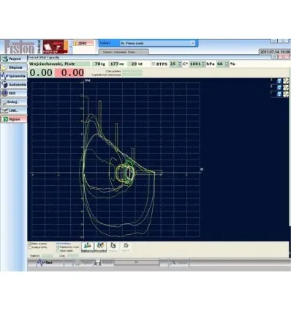This screenshot has width=291, height=311.
Task: Open the Pacjenci section in the sidebar
Action: point(14,59)
